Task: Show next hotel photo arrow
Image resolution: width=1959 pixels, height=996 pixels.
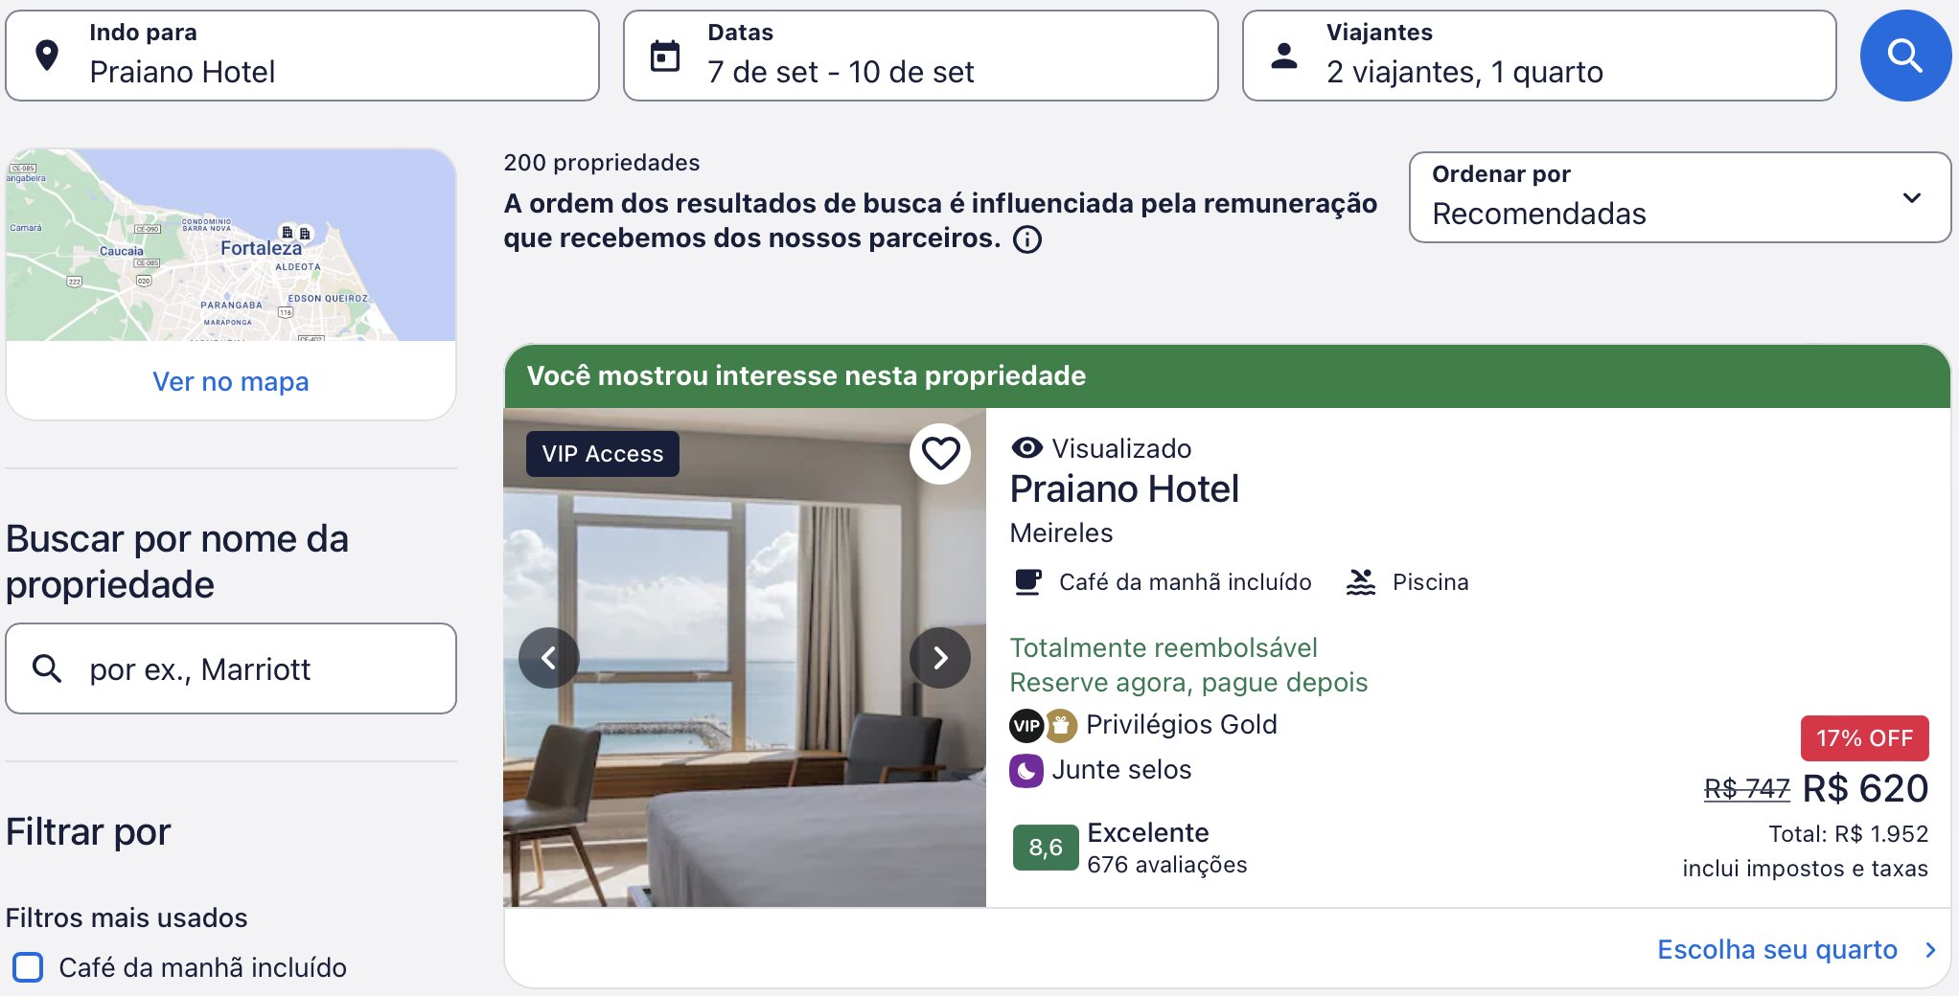Action: (940, 658)
